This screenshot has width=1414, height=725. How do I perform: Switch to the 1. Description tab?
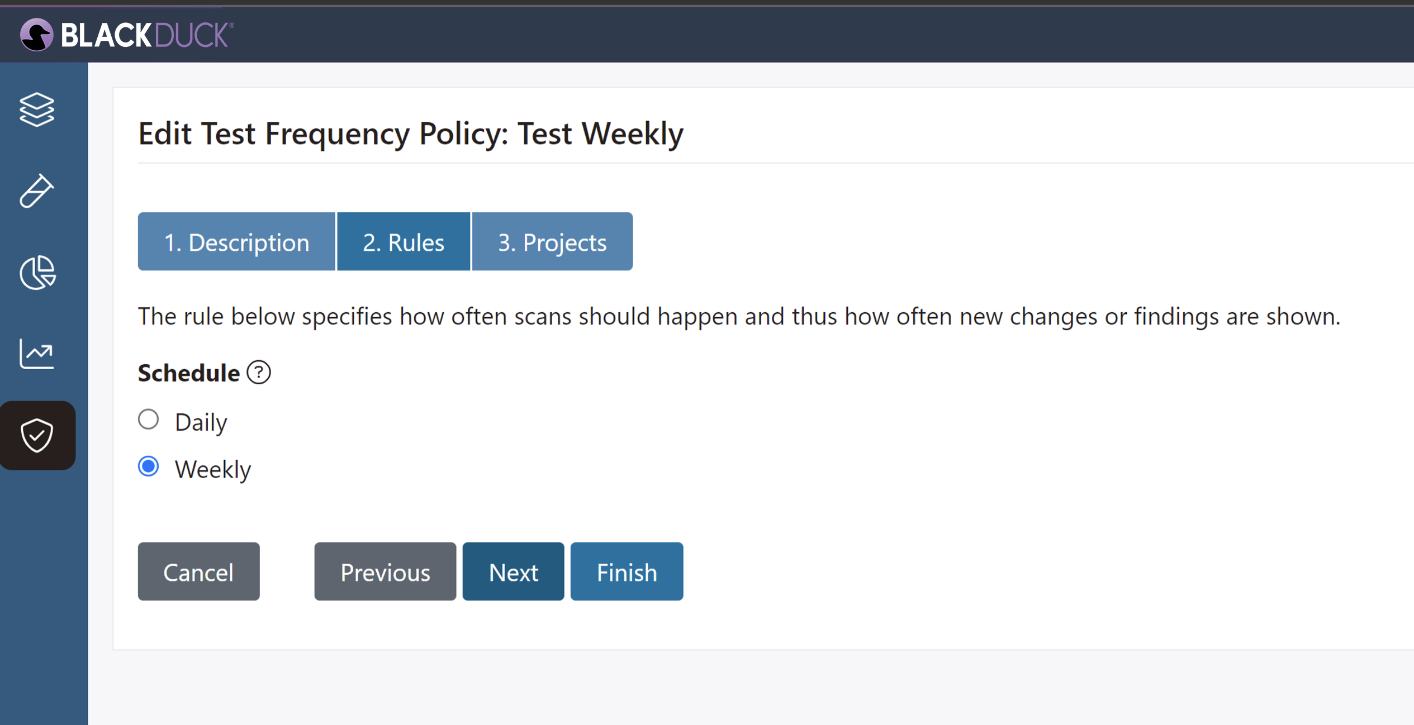pos(236,241)
